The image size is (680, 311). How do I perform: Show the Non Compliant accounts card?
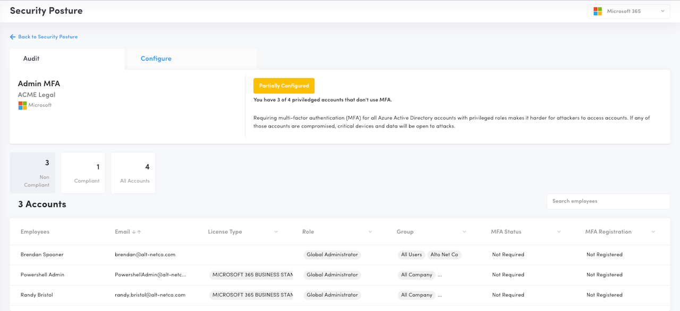pos(32,173)
